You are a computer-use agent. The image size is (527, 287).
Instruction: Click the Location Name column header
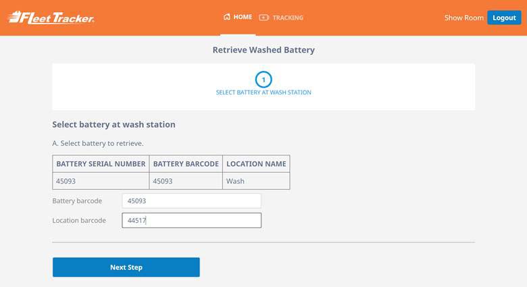pos(256,164)
